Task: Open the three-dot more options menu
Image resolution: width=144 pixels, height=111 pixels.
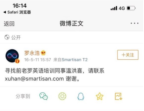Action: pyautogui.click(x=135, y=23)
